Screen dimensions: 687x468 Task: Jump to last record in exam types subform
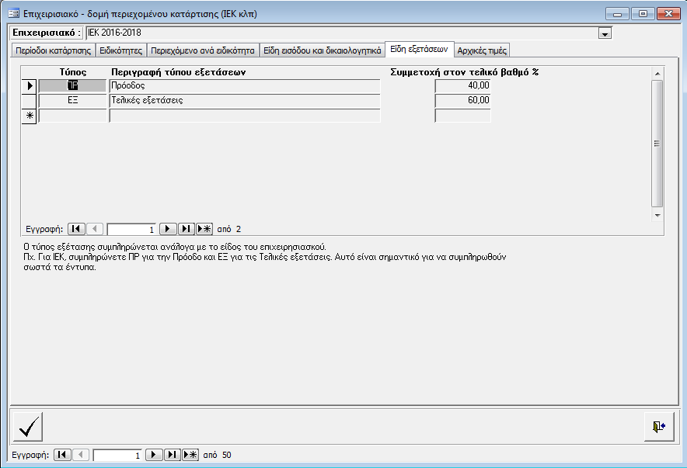[x=187, y=229]
